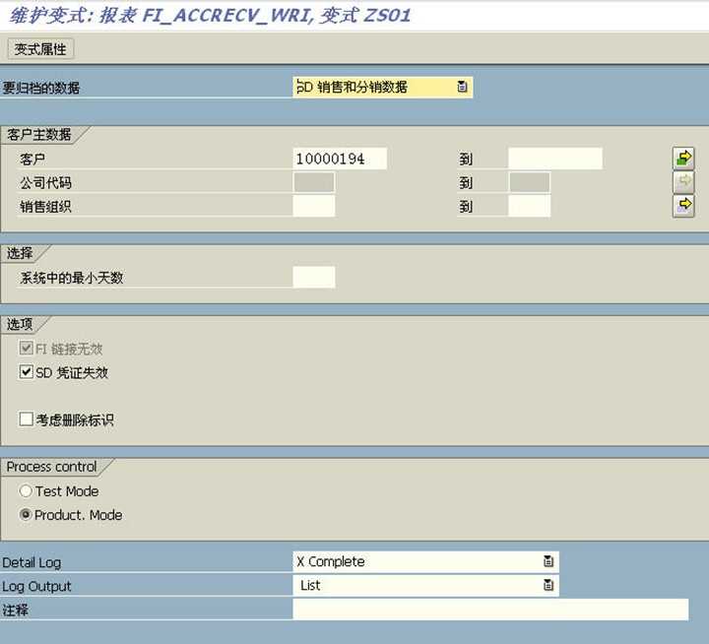Uncheck the SD 凭证失效 checkbox

click(x=27, y=372)
